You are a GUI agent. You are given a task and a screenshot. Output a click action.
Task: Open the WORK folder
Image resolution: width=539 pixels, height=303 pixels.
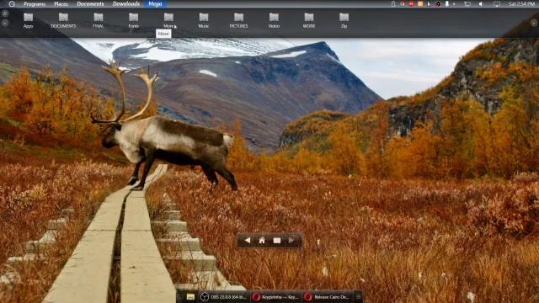click(309, 20)
